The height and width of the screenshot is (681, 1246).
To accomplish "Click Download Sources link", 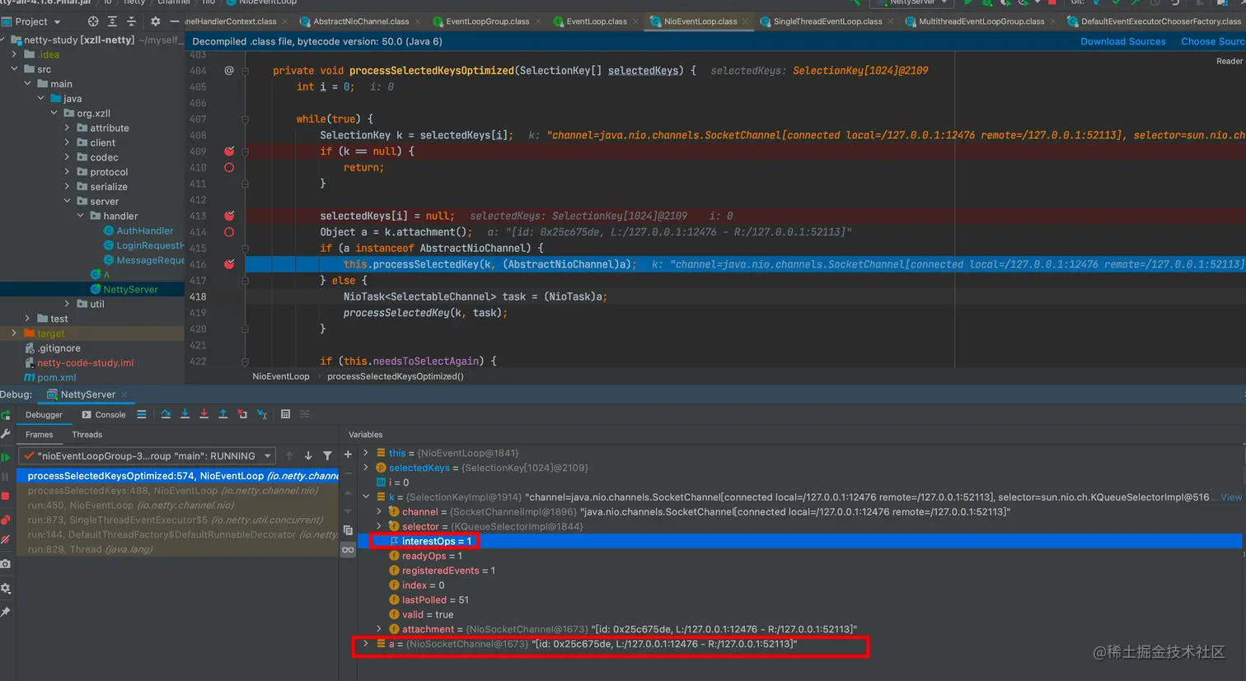I will [1123, 41].
